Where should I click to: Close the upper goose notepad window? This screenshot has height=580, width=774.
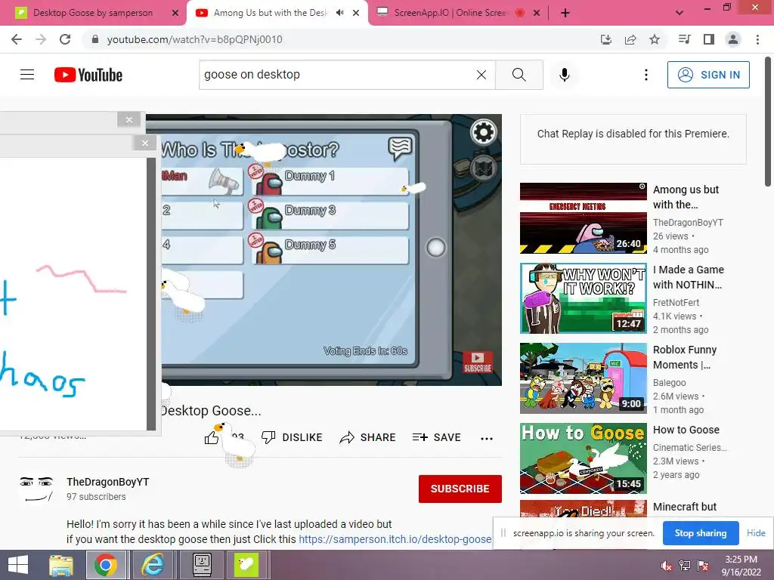(128, 119)
